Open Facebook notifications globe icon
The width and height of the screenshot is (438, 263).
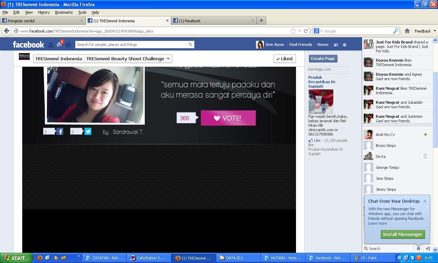pos(68,45)
